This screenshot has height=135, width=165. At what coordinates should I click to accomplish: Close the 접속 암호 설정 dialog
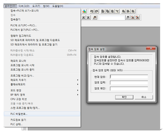[x=151, y=48]
